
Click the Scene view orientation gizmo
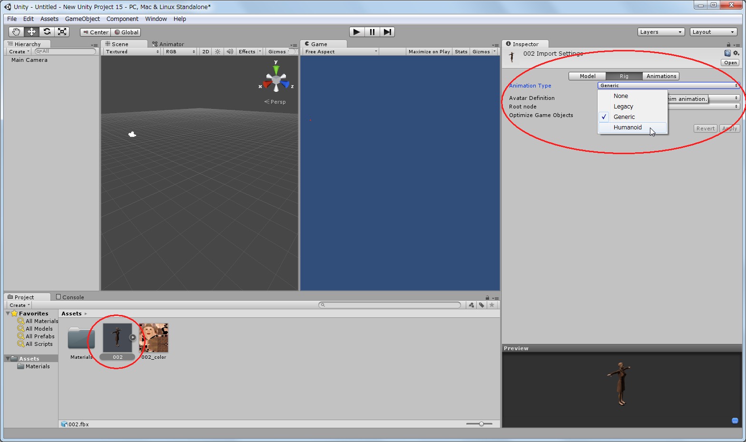pyautogui.click(x=276, y=80)
